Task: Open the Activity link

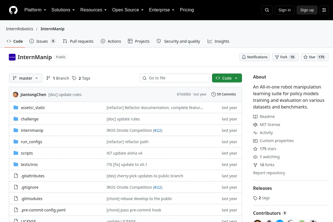Action: (x=263, y=133)
